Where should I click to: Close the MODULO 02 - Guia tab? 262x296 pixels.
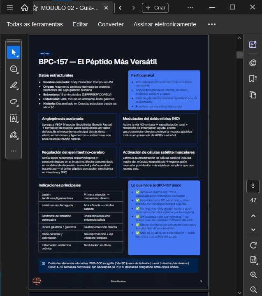pyautogui.click(x=106, y=8)
